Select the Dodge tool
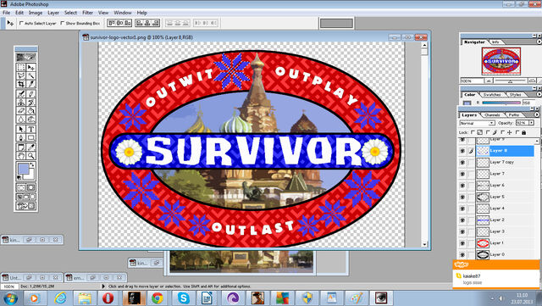 pos(30,120)
